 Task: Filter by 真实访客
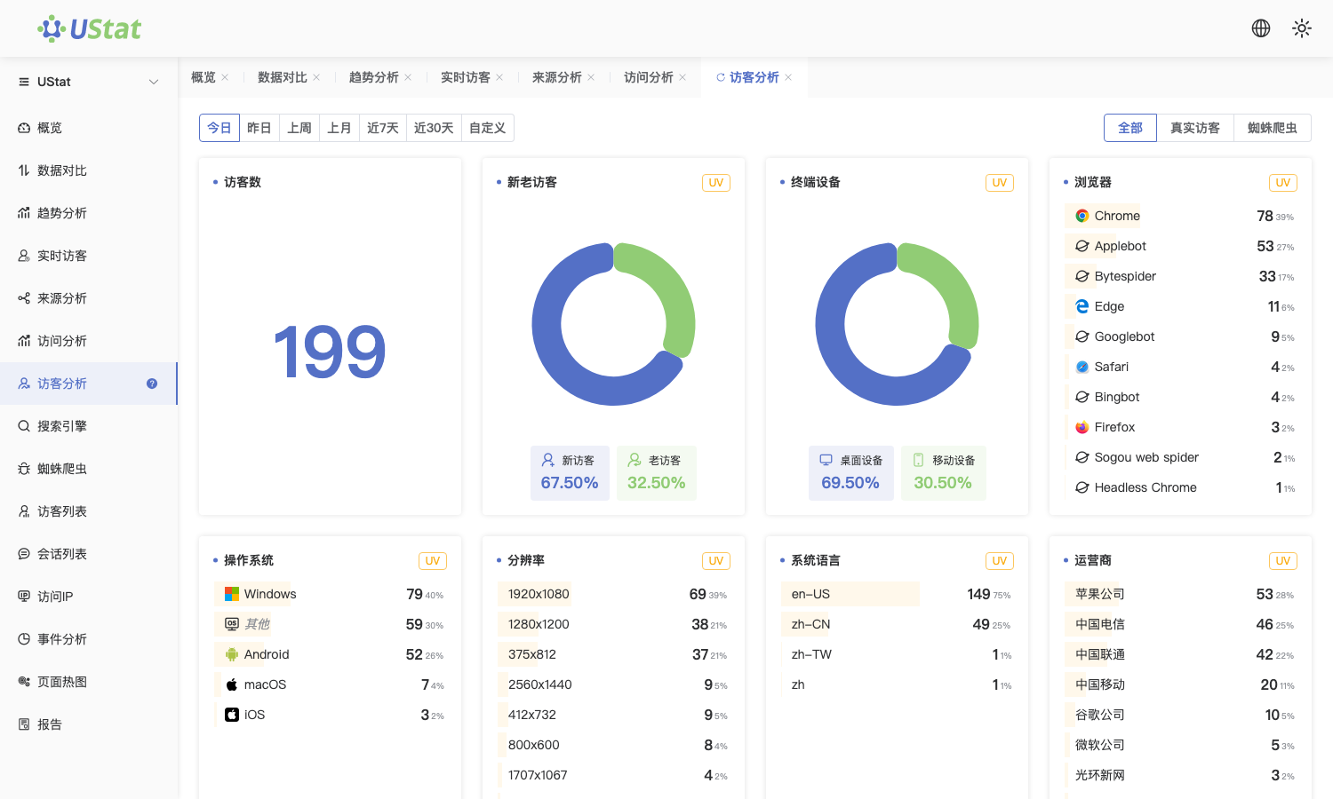coord(1195,128)
